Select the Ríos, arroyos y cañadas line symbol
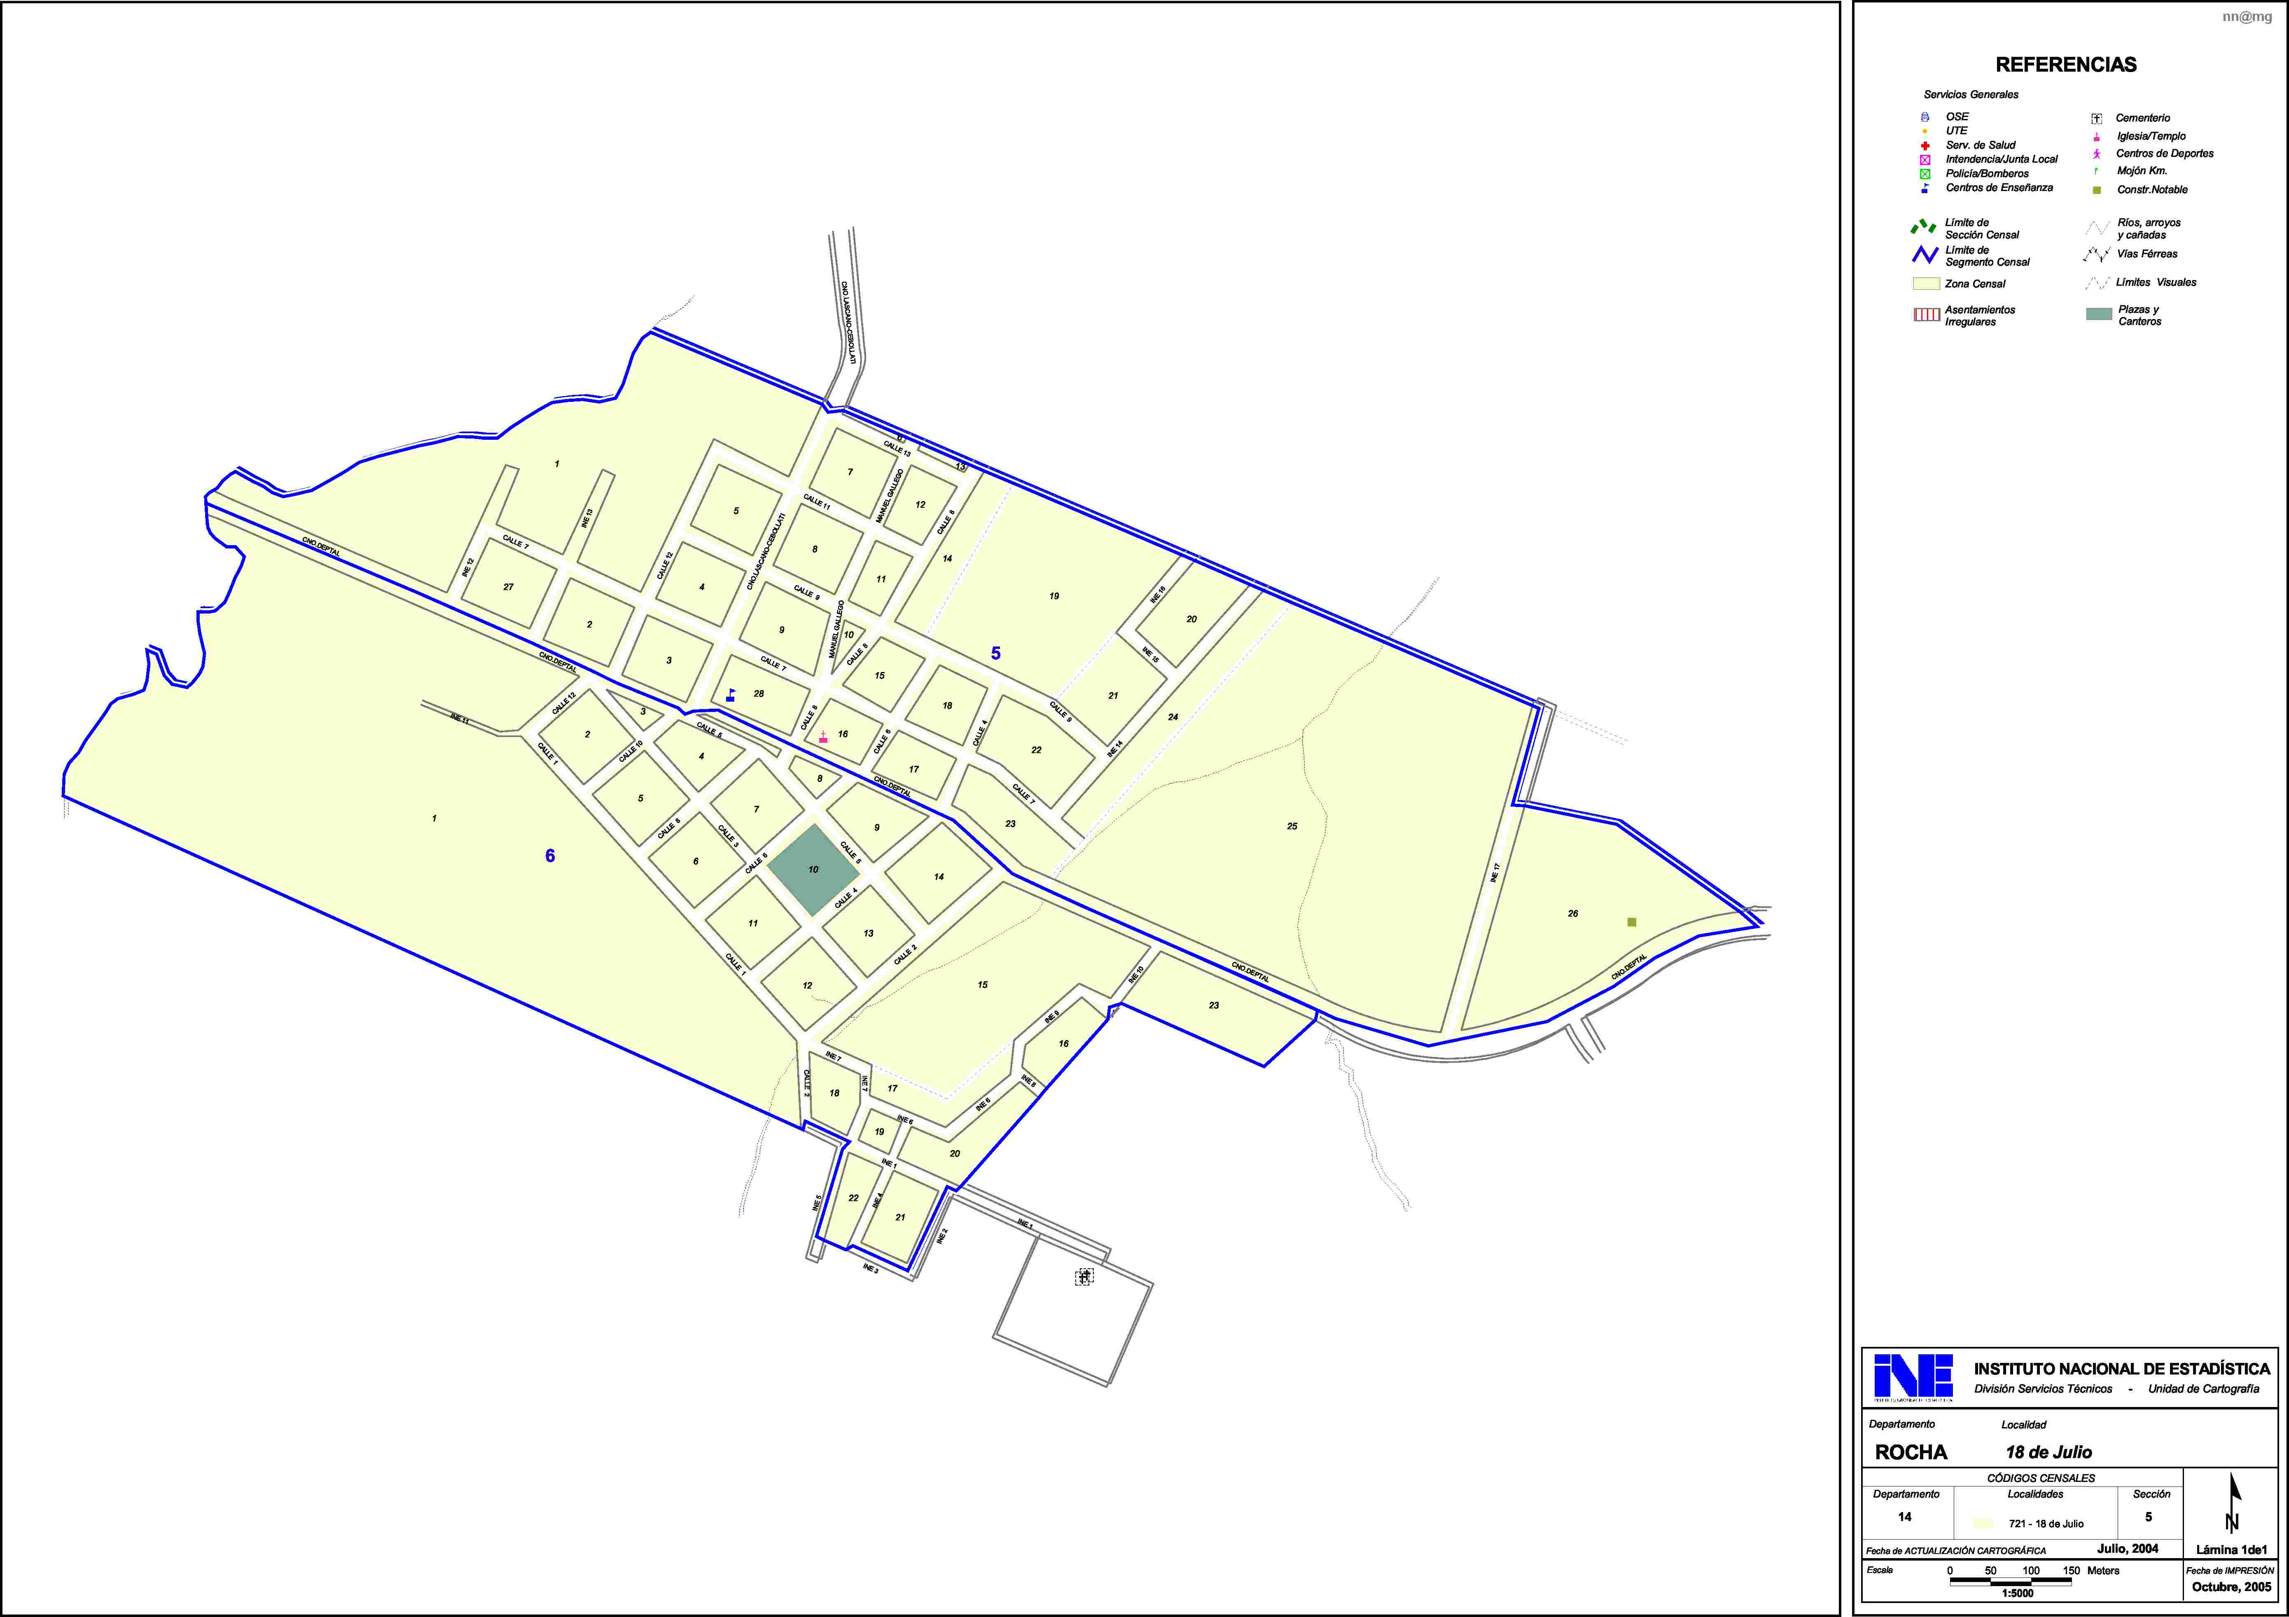The height and width of the screenshot is (1617, 2289). point(2097,228)
